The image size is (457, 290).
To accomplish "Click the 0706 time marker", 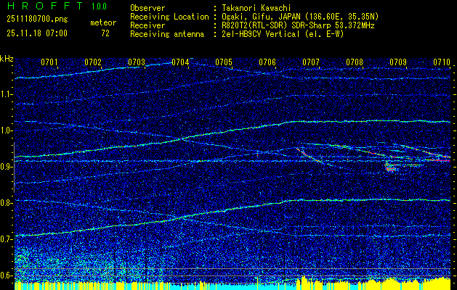I will coord(267,62).
